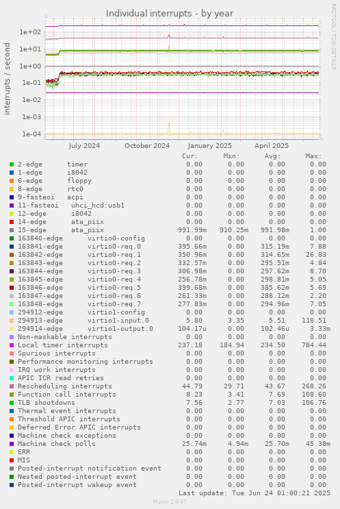The width and height of the screenshot is (340, 509).
Task: Click the Cur: column header
Action: 190,156
